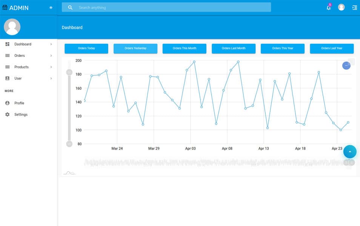Screen dimensions: 360x226
Task: Select the Dashboard grid icon in sidebar
Action: point(7,44)
